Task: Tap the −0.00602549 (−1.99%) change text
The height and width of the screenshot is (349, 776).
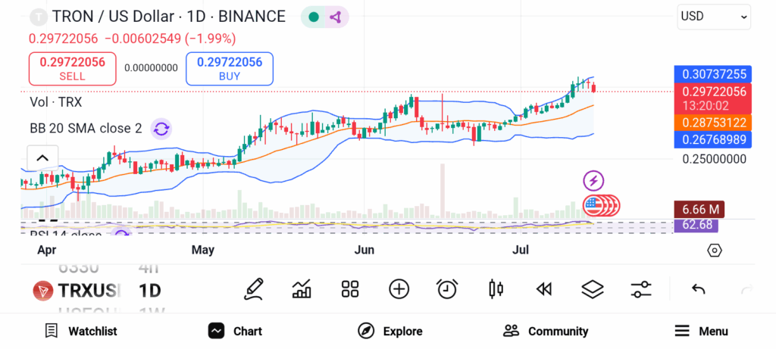Action: point(171,39)
